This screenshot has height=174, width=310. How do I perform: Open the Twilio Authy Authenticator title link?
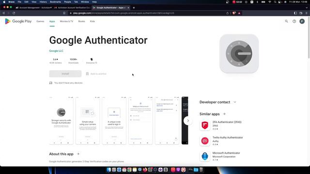228,137
